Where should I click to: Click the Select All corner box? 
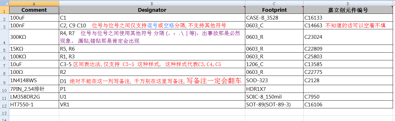(x=4, y=3)
